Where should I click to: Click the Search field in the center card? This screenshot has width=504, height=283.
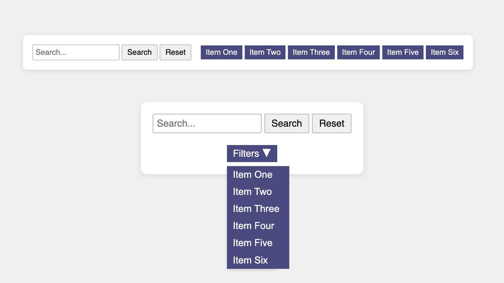click(x=207, y=123)
